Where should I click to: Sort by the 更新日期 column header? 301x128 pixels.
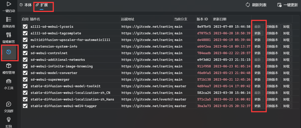[x=220, y=19]
